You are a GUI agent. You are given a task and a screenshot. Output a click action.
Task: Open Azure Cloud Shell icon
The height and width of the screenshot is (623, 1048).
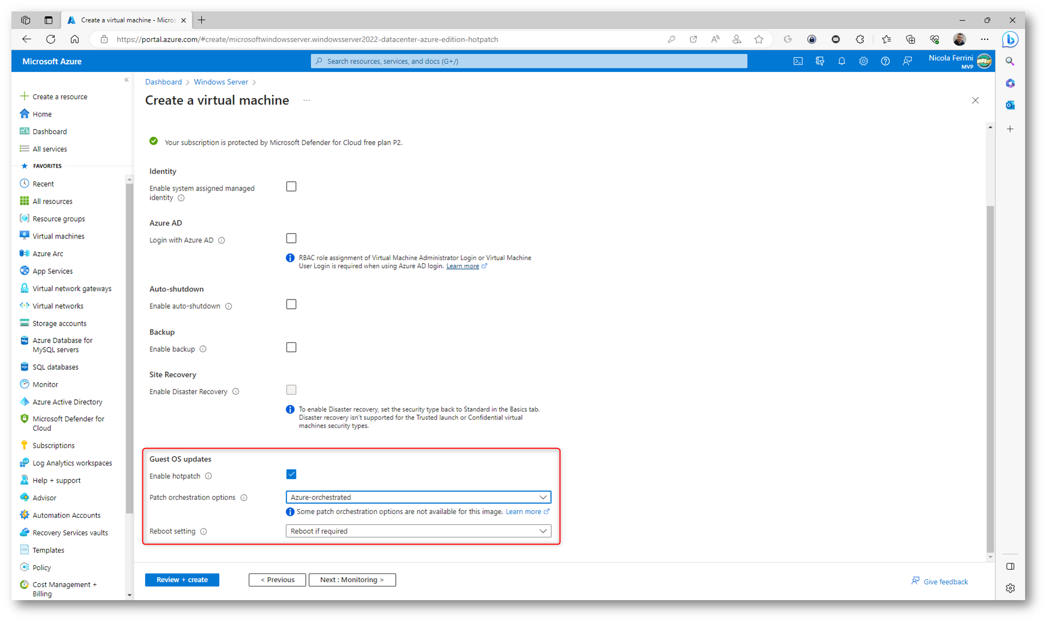pos(798,62)
